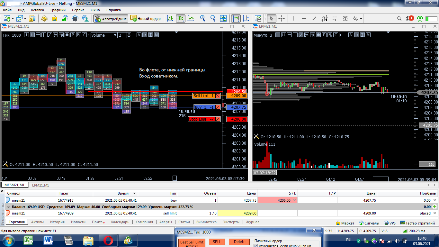The width and height of the screenshot is (439, 247).
Task: Open the Графики menu
Action: 58,10
